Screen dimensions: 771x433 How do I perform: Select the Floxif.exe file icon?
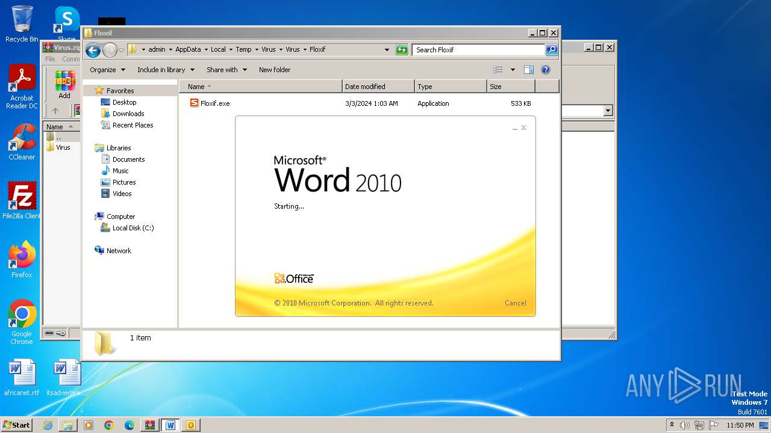point(194,103)
